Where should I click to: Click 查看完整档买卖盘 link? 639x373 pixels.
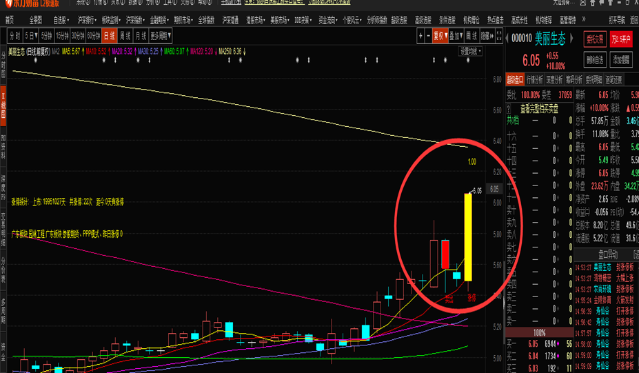pyautogui.click(x=539, y=109)
